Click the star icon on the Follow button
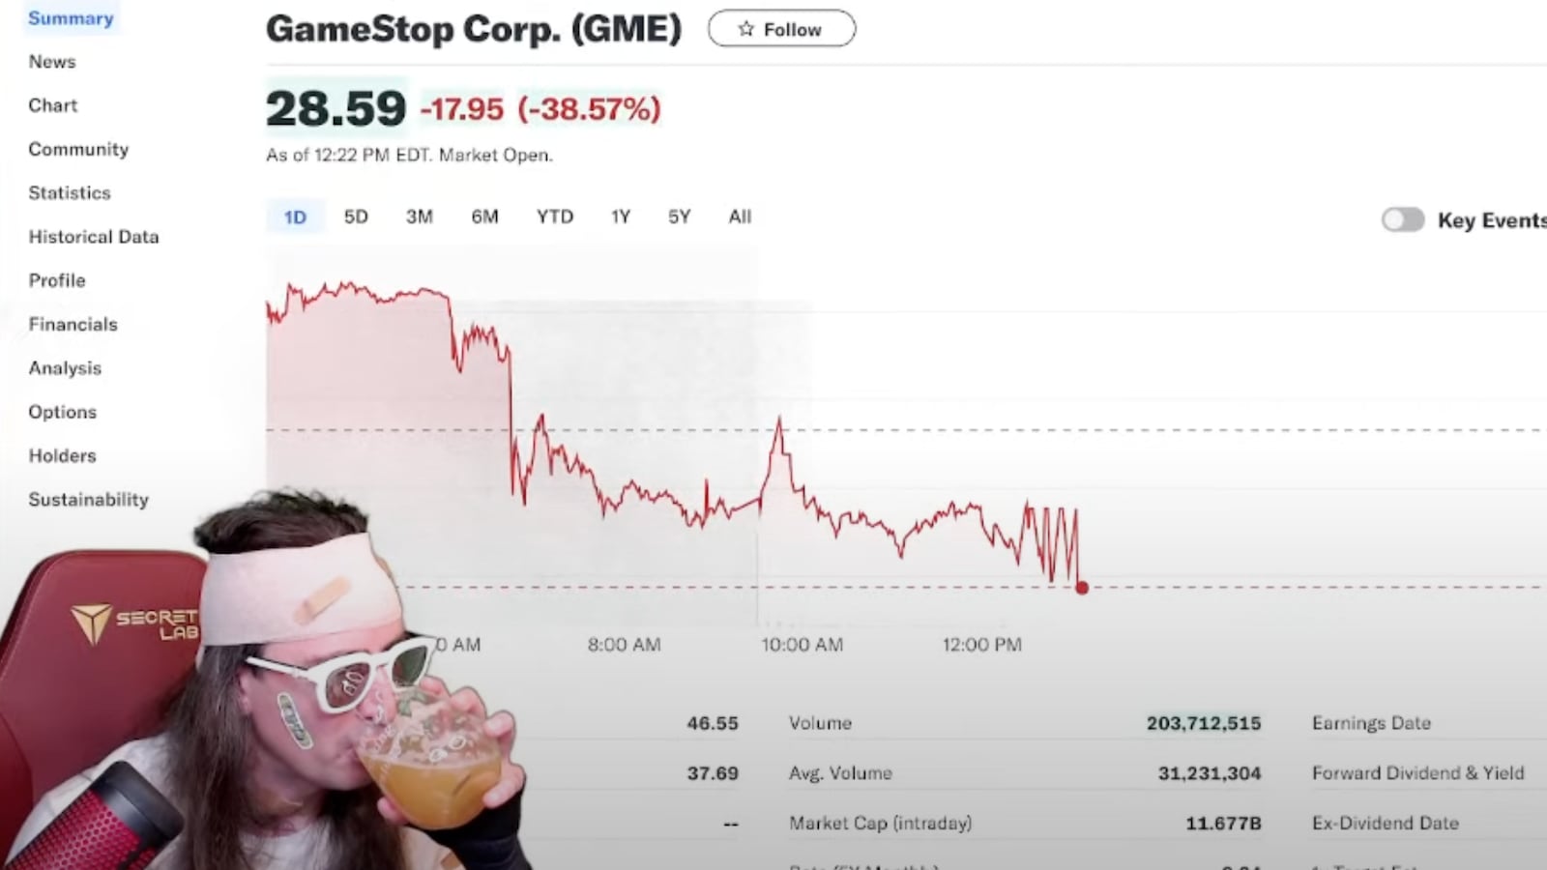Viewport: 1547px width, 870px height. 745,29
